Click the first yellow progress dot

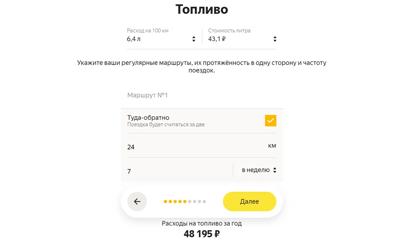pyautogui.click(x=165, y=202)
